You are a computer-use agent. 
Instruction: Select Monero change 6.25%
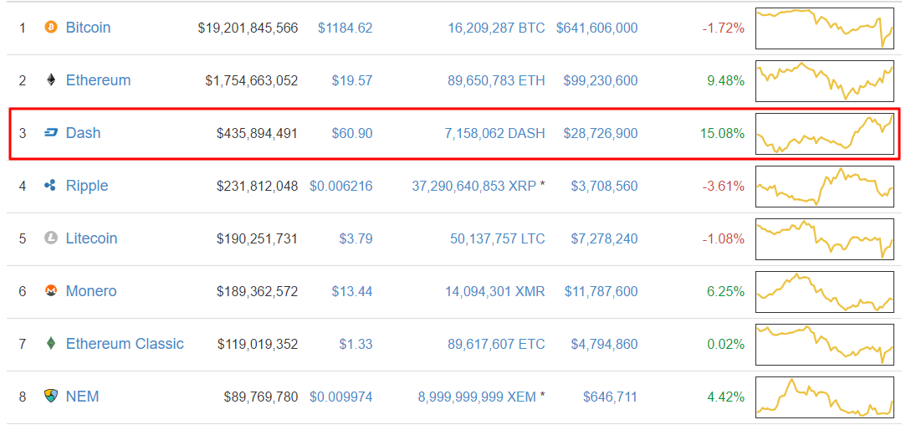(x=726, y=291)
